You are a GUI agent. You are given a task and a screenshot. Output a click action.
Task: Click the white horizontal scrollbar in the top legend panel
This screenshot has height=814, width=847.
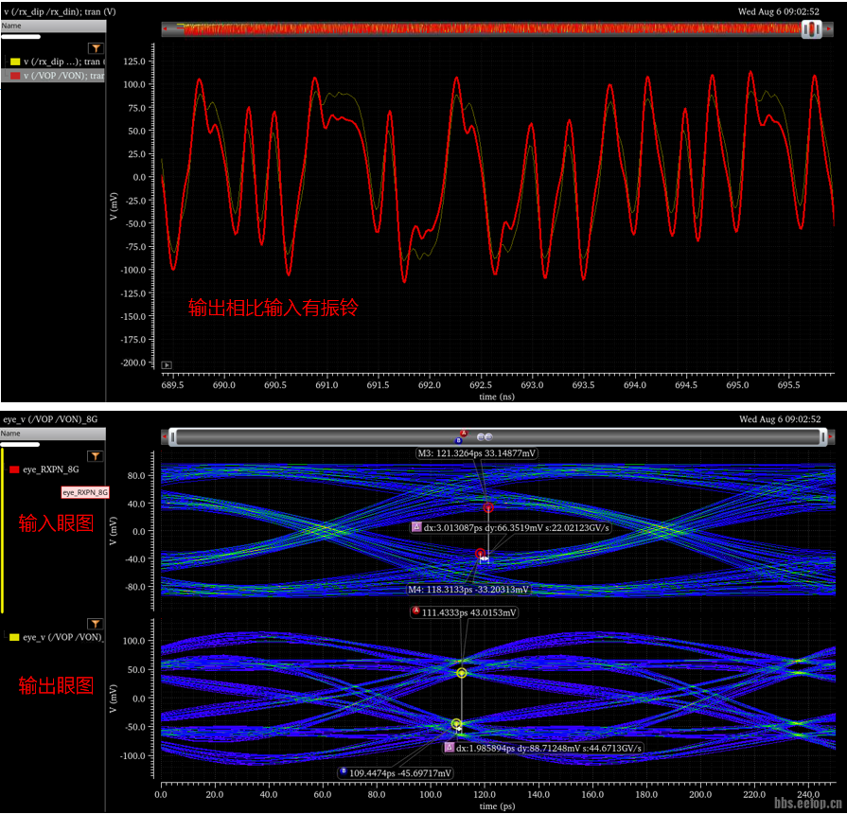pyautogui.click(x=21, y=37)
